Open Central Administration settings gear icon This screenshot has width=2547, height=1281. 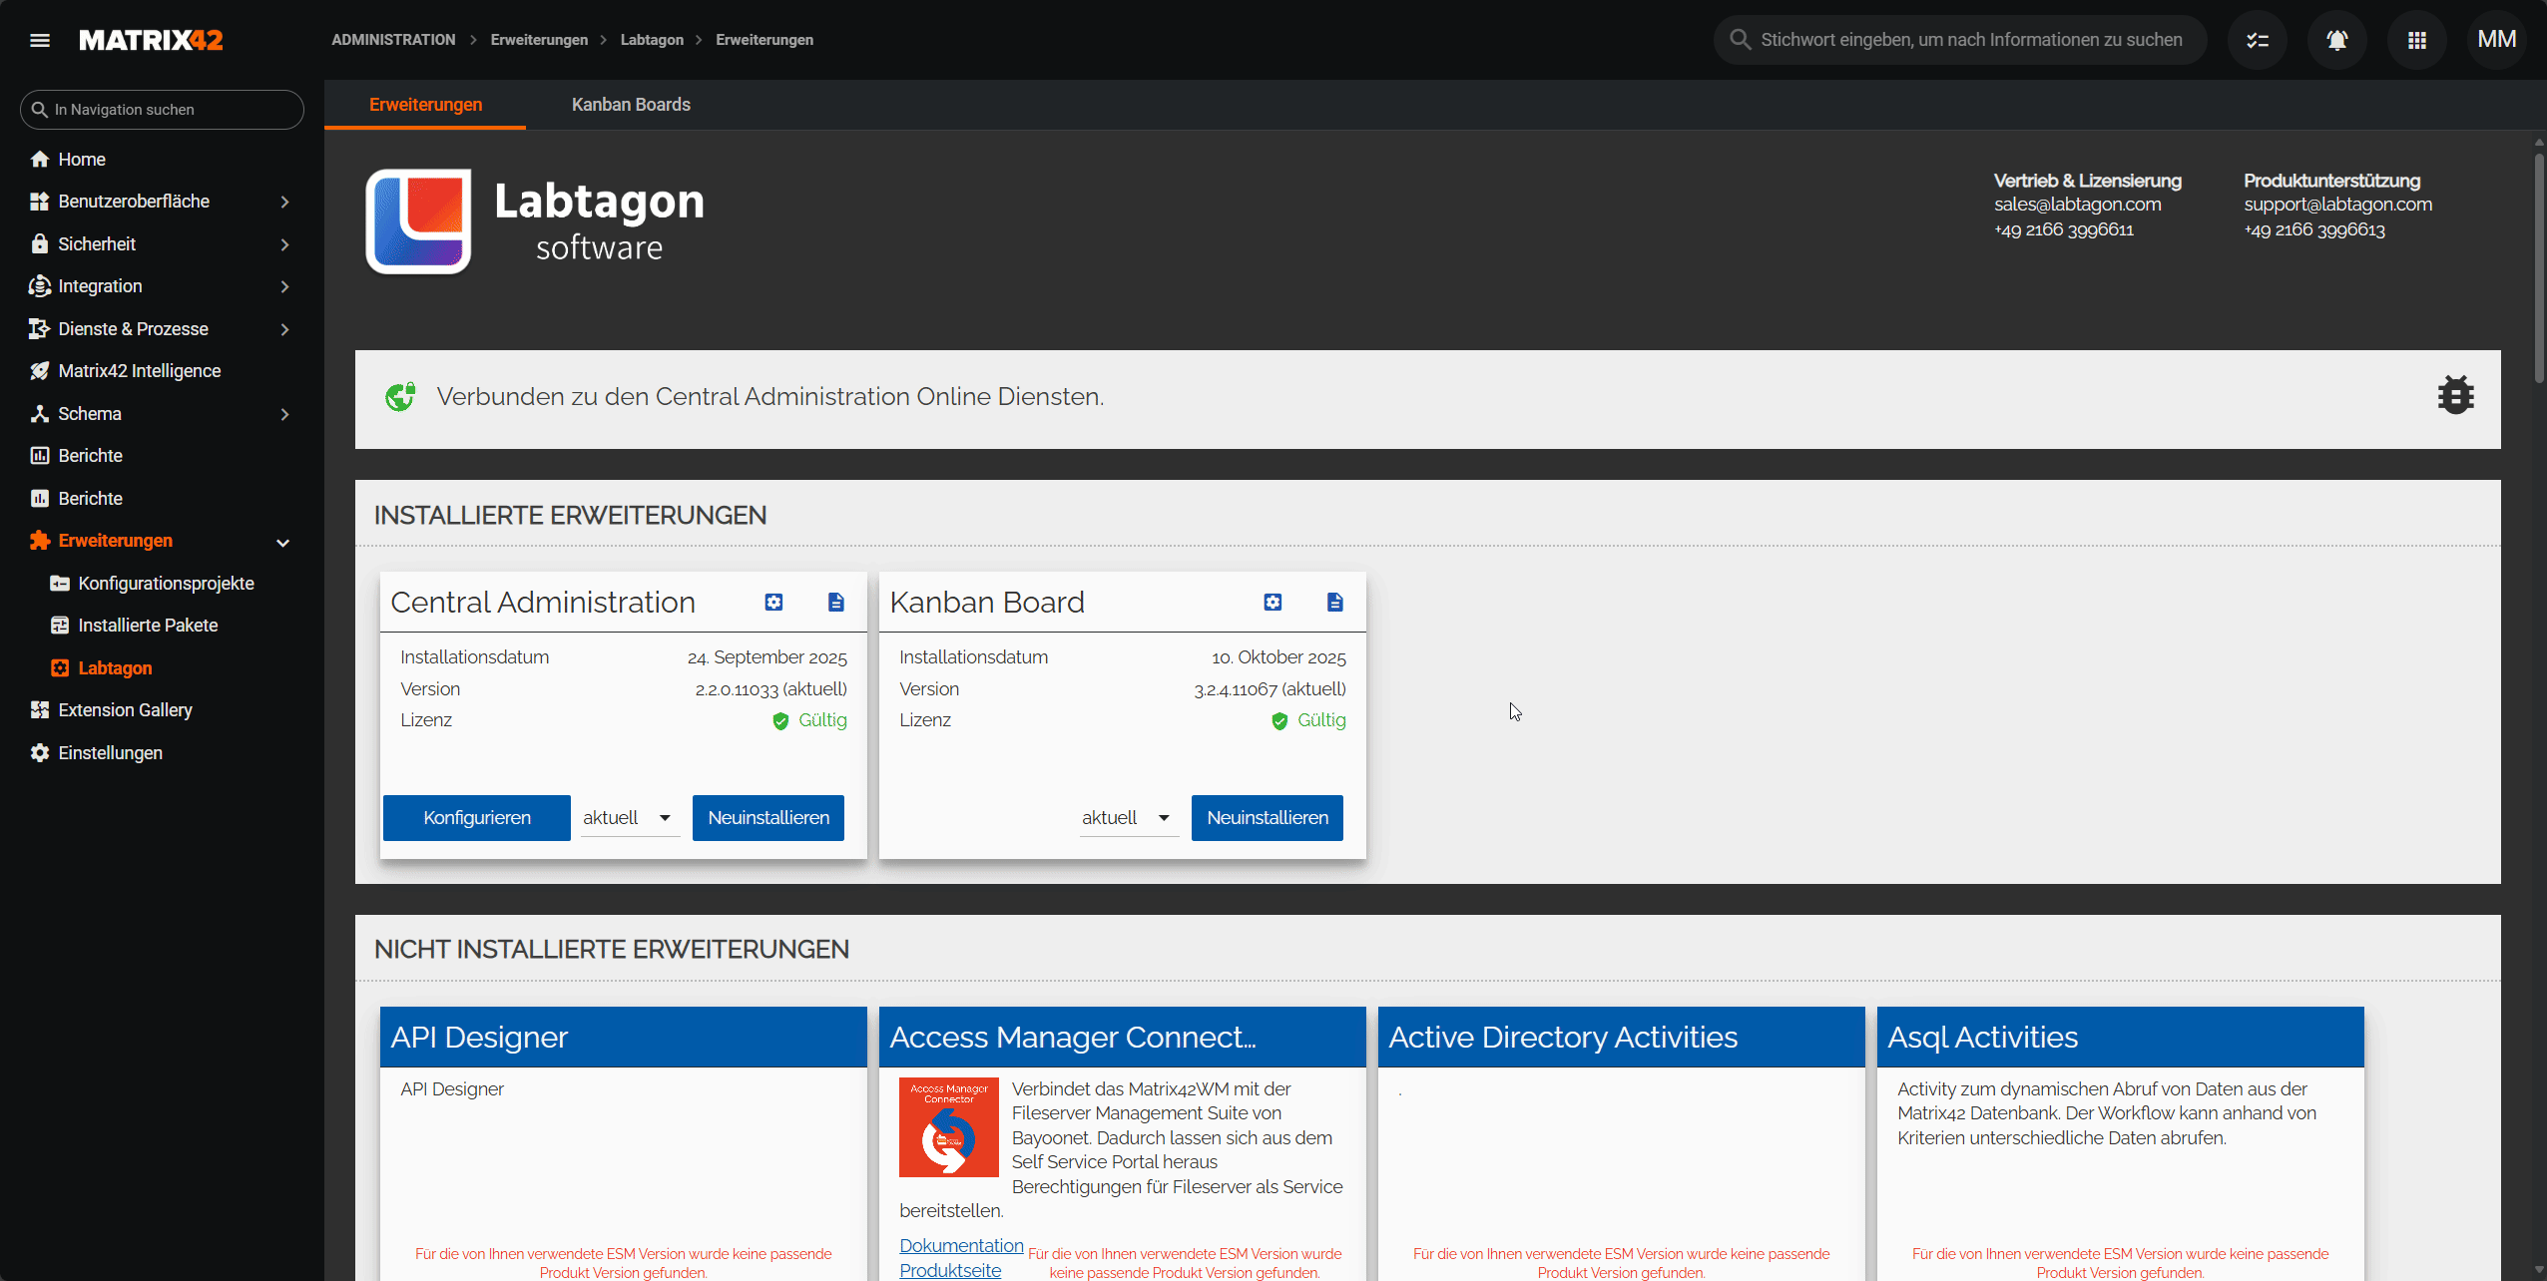click(773, 602)
